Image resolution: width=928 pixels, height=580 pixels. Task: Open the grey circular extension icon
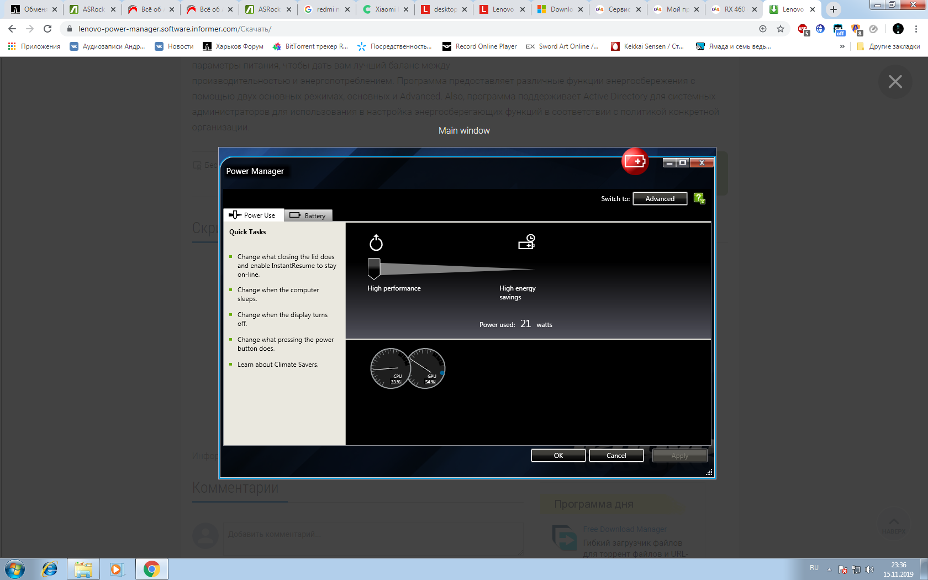(873, 29)
